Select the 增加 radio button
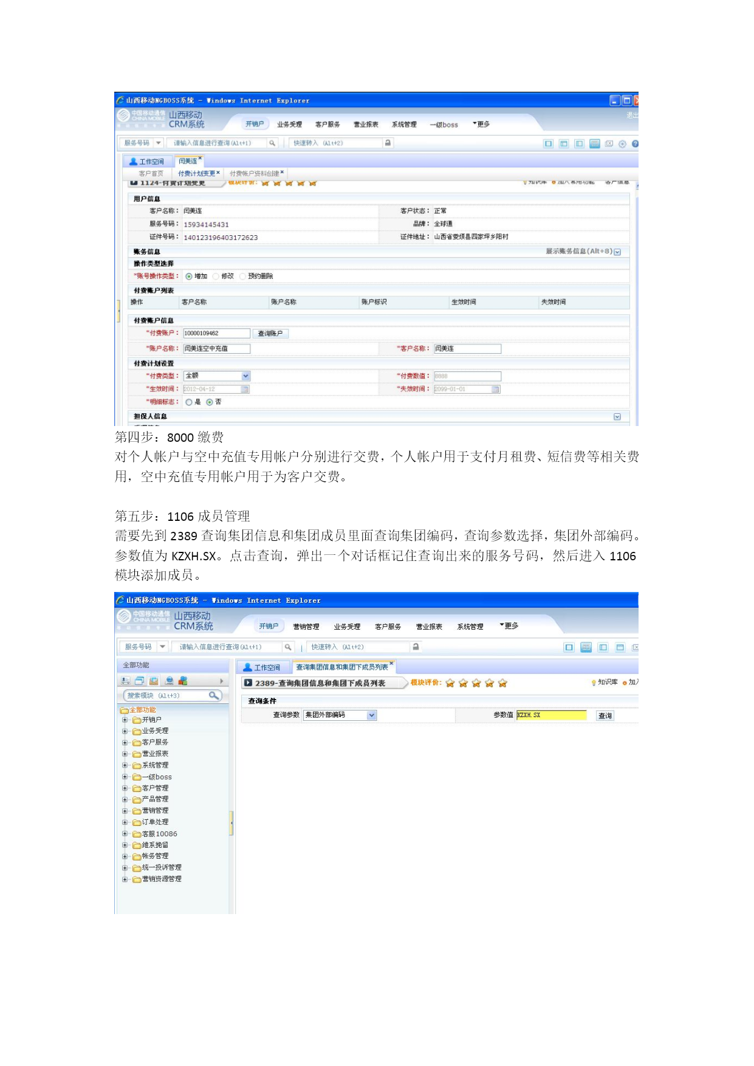The width and height of the screenshot is (754, 1066). (x=189, y=277)
